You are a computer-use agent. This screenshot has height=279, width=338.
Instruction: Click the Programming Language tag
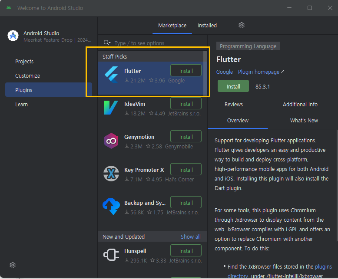click(x=248, y=46)
